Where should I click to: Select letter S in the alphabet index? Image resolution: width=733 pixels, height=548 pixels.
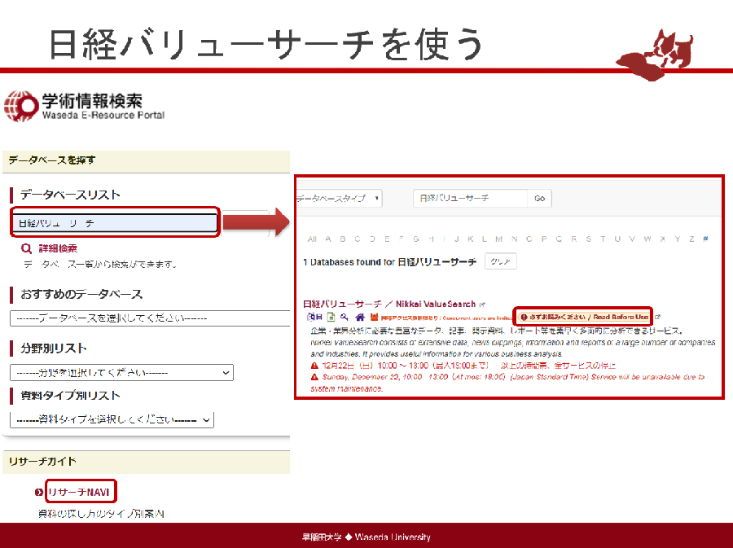[x=589, y=239]
